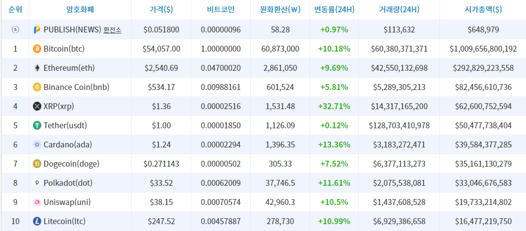Select Bitcoin market cap $1,009,656,800,192

[483, 49]
